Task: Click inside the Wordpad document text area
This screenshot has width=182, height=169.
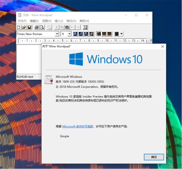Action: (x=29, y=59)
